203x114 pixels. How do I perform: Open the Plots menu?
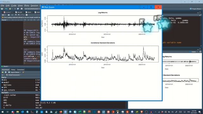point(27,6)
